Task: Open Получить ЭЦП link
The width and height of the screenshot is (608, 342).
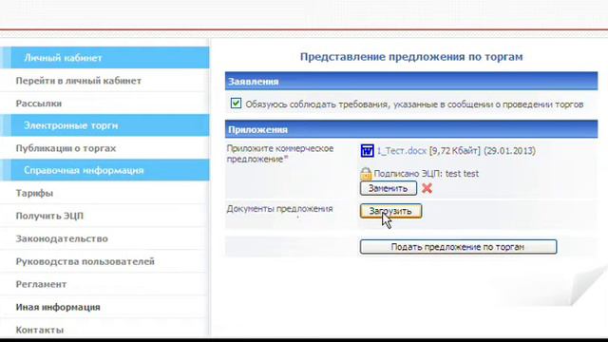Action: (49, 216)
